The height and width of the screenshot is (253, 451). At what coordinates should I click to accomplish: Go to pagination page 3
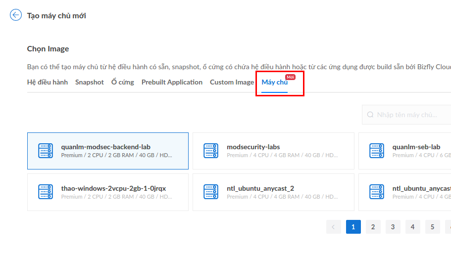point(393,227)
